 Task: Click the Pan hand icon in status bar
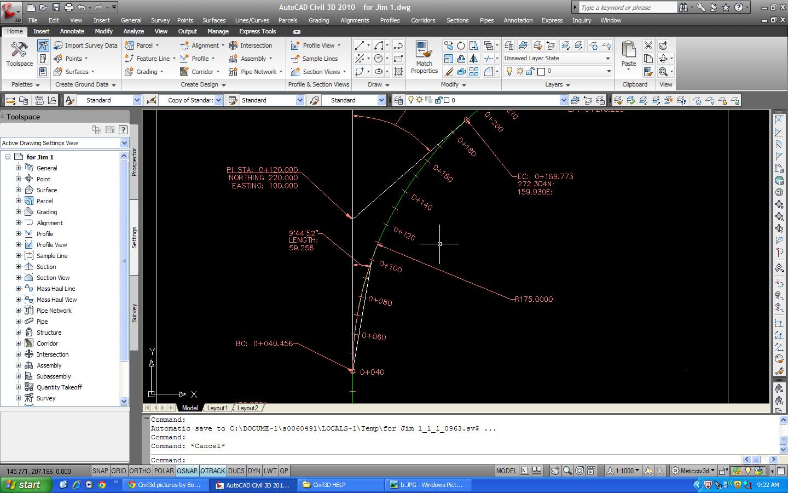pos(555,471)
